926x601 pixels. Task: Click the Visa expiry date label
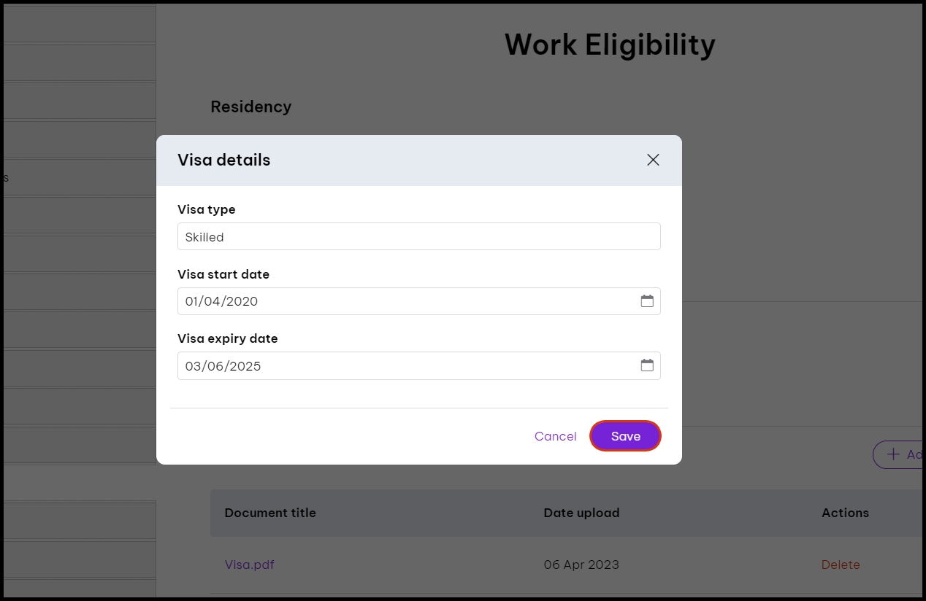pyautogui.click(x=228, y=338)
